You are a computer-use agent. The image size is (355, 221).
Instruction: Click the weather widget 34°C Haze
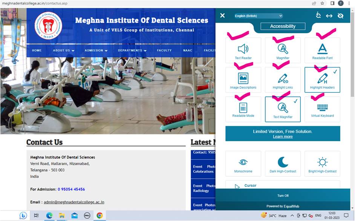(274, 216)
